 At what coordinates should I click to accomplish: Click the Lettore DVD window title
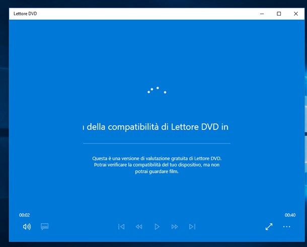(x=25, y=14)
